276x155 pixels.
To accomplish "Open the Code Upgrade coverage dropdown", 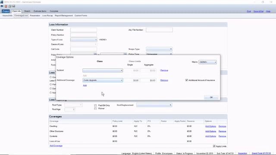I will click(x=103, y=81).
